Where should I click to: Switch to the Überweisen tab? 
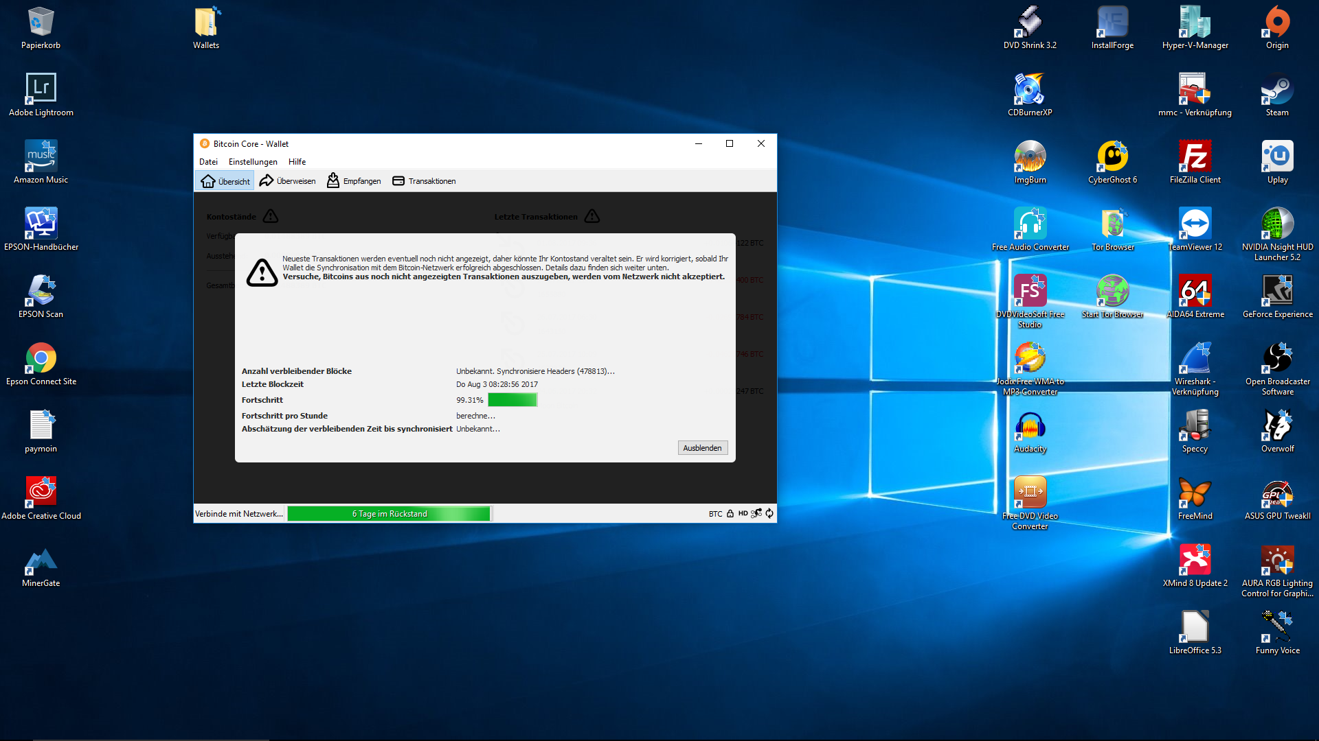point(288,181)
